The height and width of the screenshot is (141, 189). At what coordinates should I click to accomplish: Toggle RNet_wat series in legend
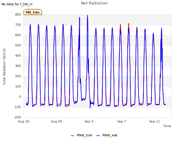(x=107, y=135)
